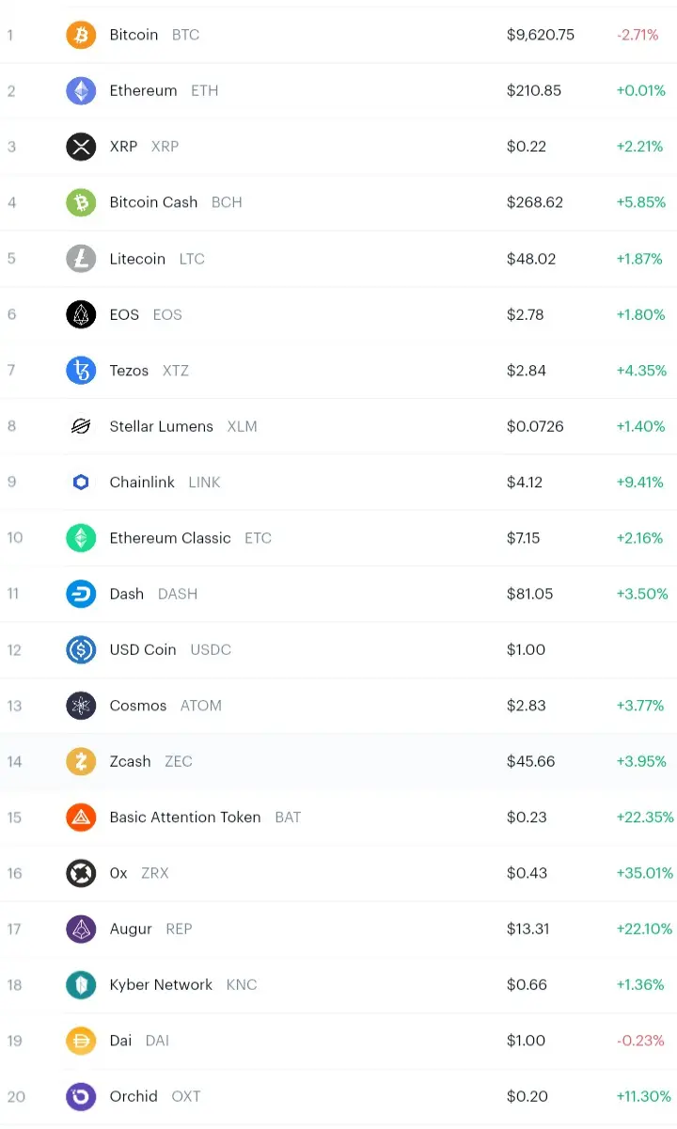Click the Chainlink hexagon icon

point(81,482)
